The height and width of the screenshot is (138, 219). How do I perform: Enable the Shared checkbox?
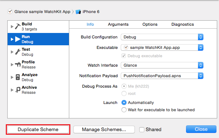[142, 130]
